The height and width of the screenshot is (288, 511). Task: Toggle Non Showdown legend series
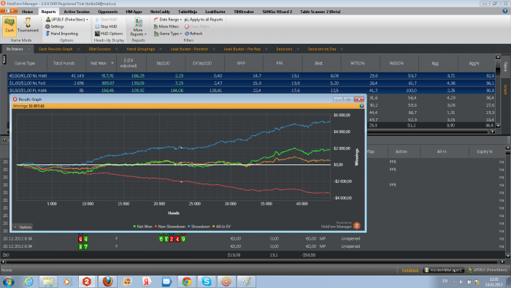pos(170,227)
